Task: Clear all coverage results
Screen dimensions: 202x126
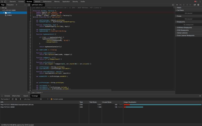Action: coord(16,99)
